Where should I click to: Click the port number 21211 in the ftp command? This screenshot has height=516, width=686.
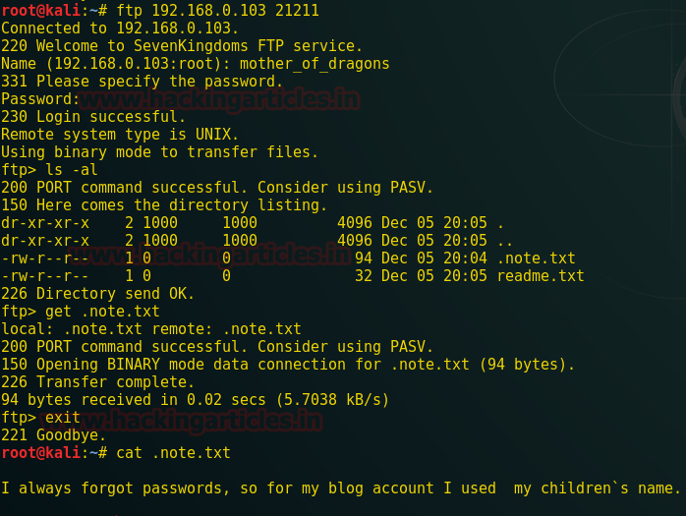click(x=297, y=10)
